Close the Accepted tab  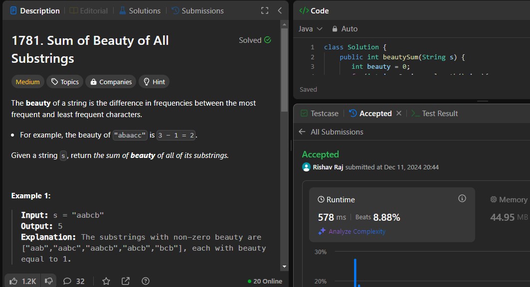coord(399,113)
